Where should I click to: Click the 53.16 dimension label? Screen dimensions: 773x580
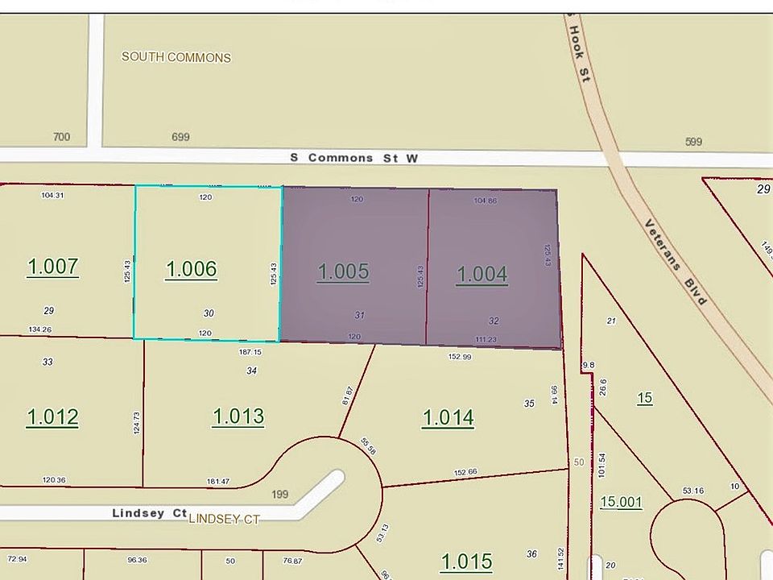[693, 491]
